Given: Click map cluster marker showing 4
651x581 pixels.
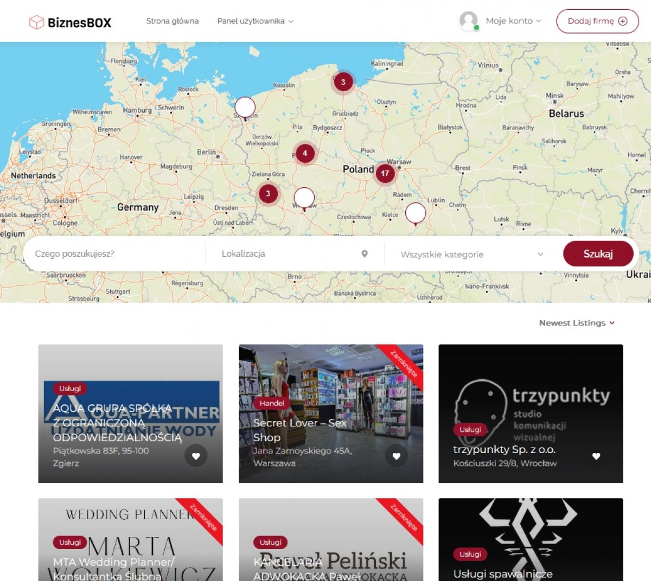Looking at the screenshot, I should pyautogui.click(x=305, y=153).
